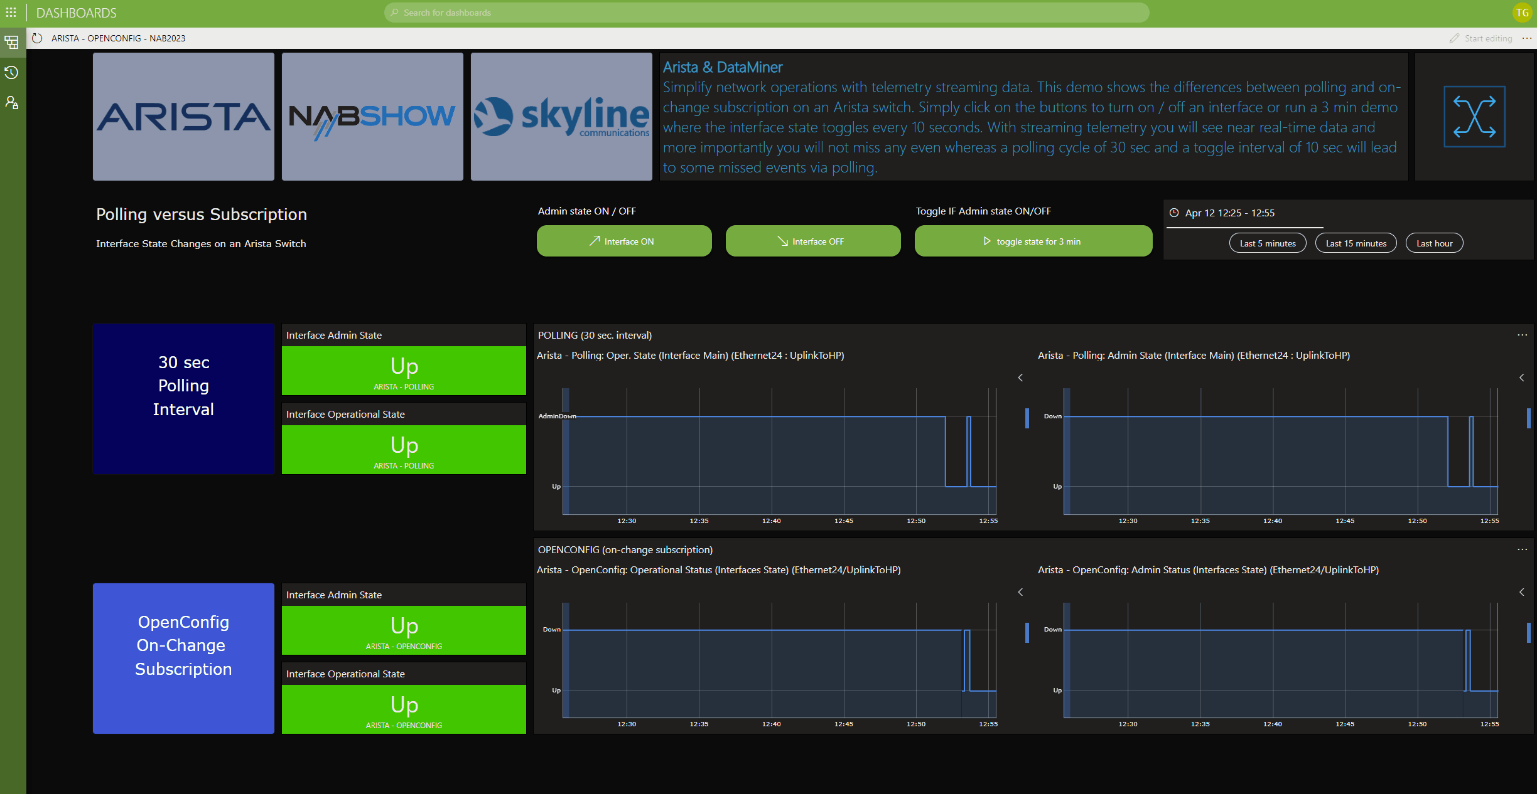
Task: Click the Apr 12 12:25 - 12:55 time range
Action: click(x=1229, y=213)
